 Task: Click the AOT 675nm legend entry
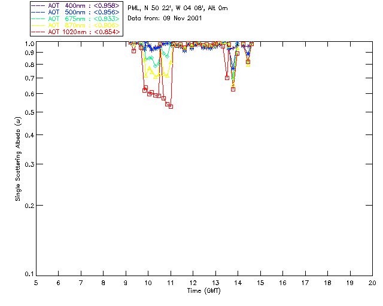coord(76,19)
